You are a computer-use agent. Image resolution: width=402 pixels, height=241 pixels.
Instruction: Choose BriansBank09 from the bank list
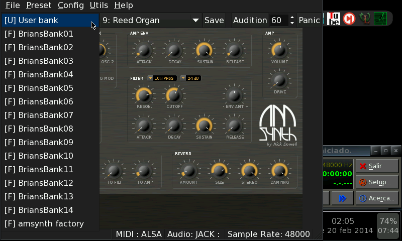[x=50, y=143]
